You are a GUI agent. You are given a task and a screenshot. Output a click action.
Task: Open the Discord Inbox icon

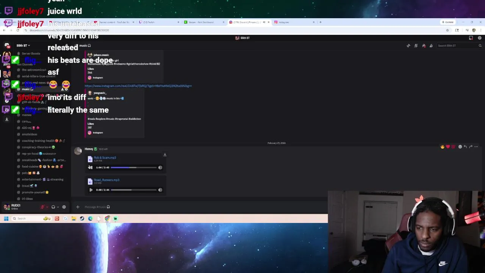pos(471,38)
